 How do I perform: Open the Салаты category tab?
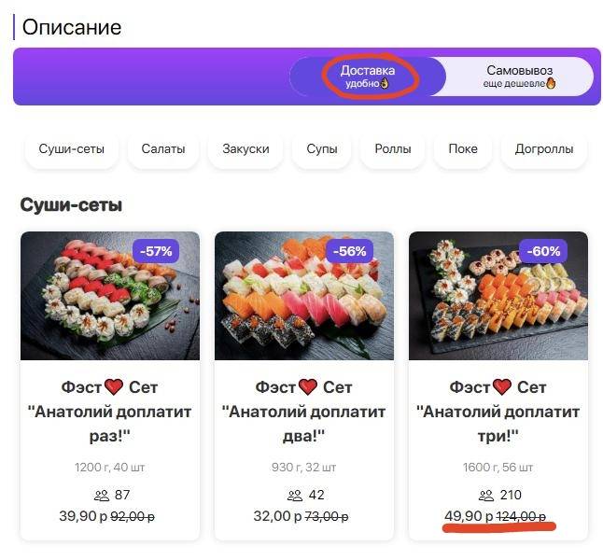click(x=163, y=148)
